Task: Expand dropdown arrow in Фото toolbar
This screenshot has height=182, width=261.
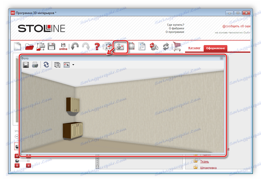Action: point(73,65)
